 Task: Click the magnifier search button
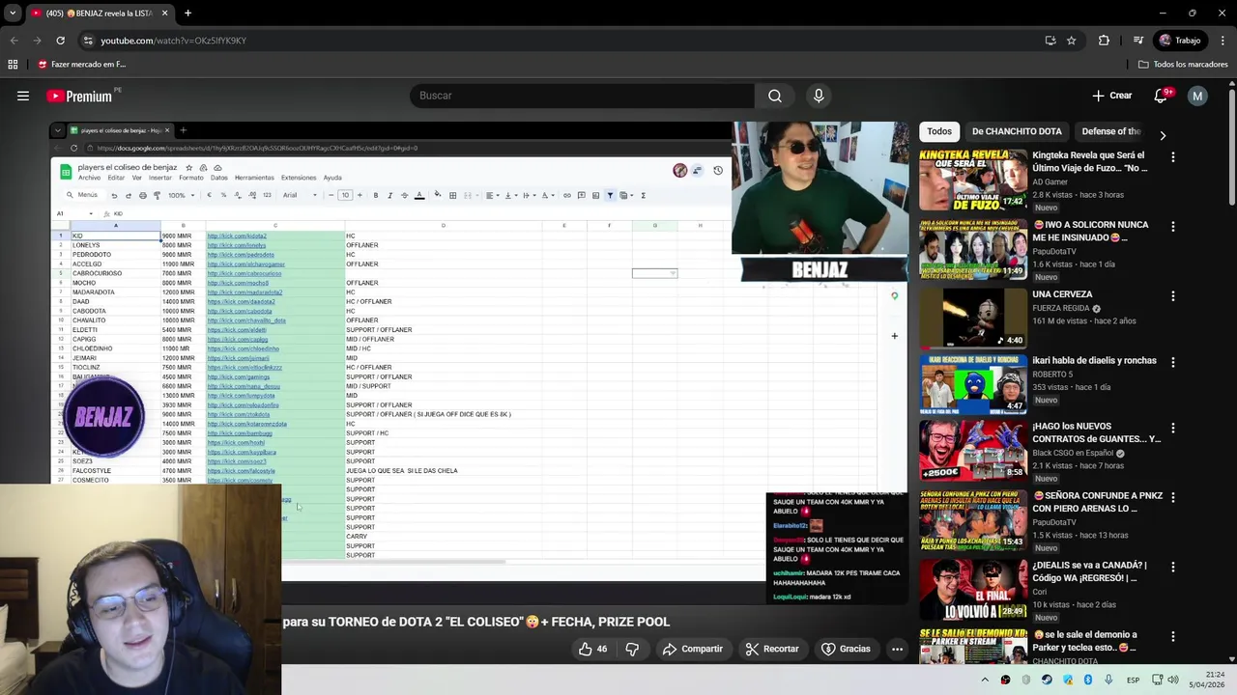pyautogui.click(x=775, y=96)
